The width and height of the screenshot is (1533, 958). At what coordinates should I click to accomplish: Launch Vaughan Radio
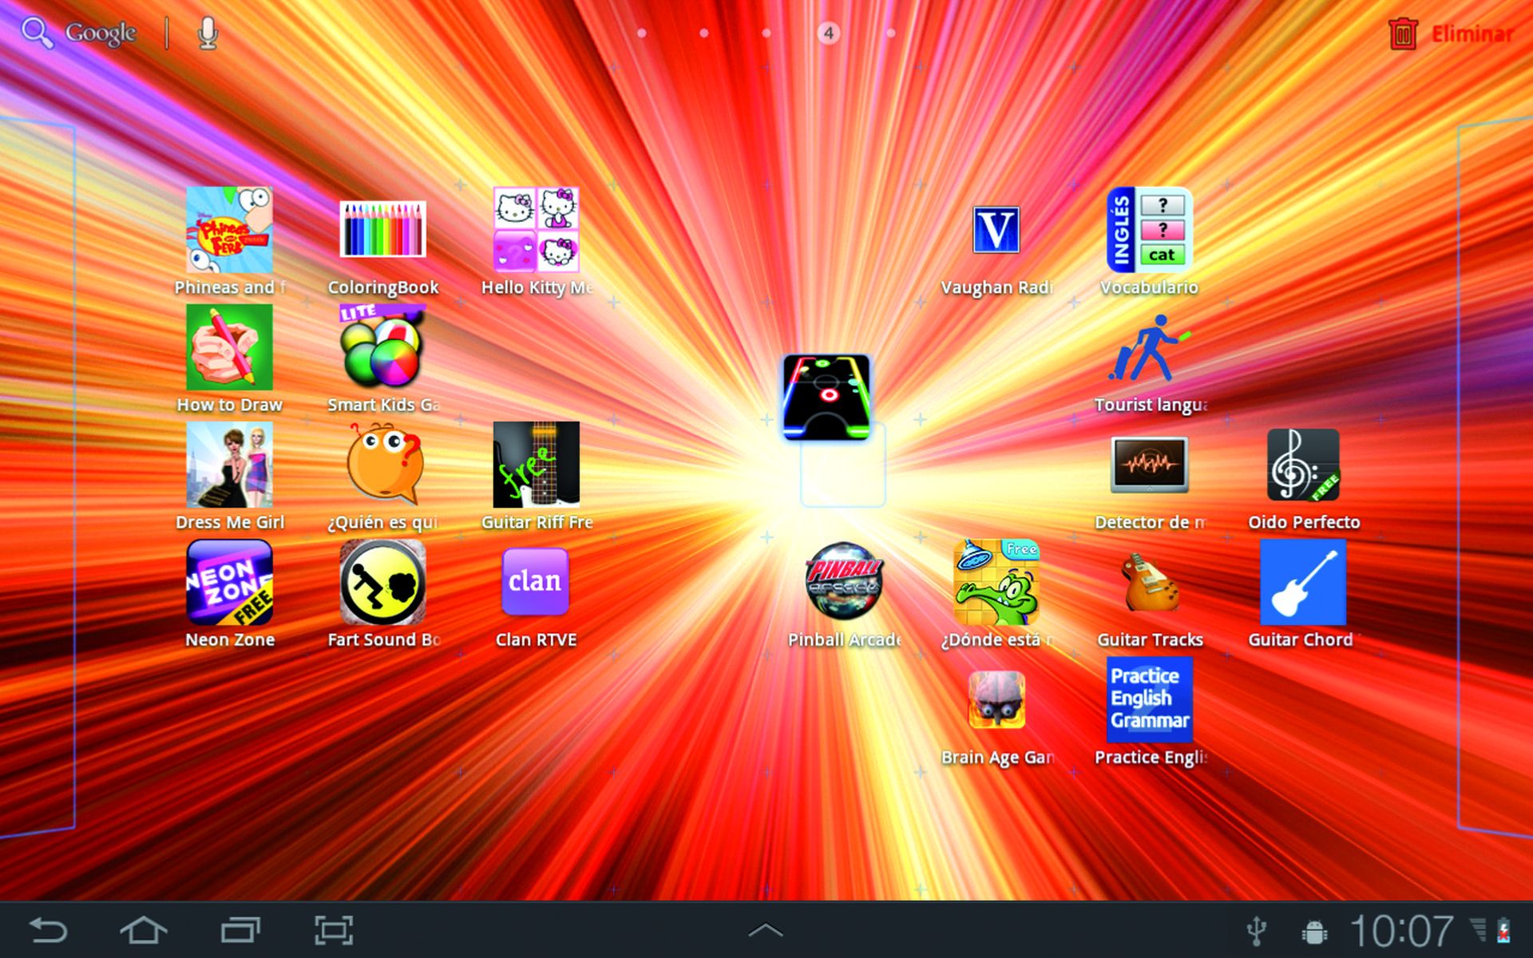pos(996,232)
